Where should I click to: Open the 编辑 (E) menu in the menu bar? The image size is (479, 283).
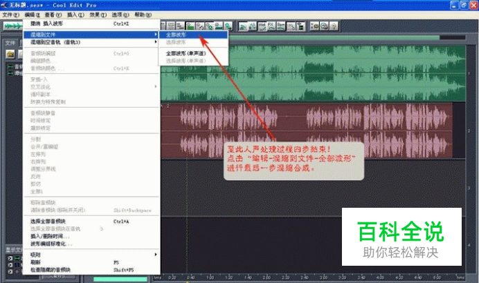(x=32, y=14)
